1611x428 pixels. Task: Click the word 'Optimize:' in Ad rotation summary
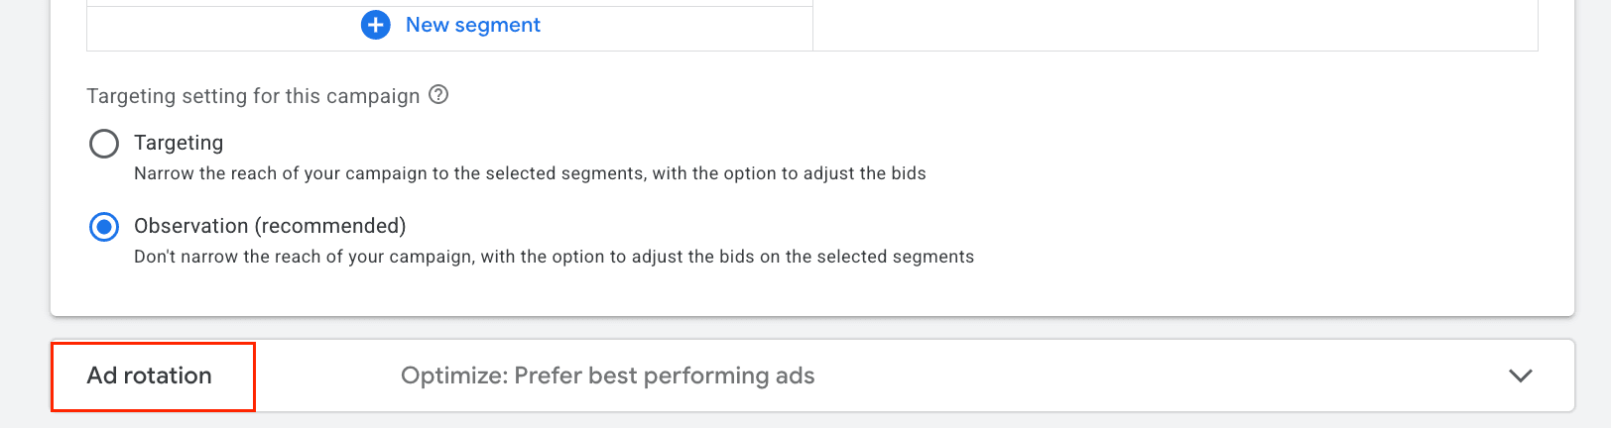454,375
